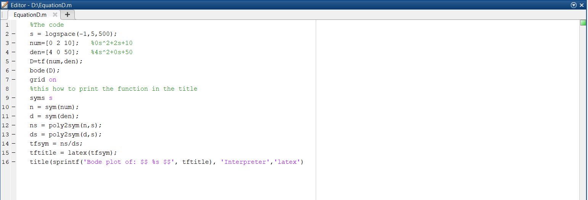Click line number 7 in the gutter
Viewport: 588px width, 200px height.
(7, 80)
